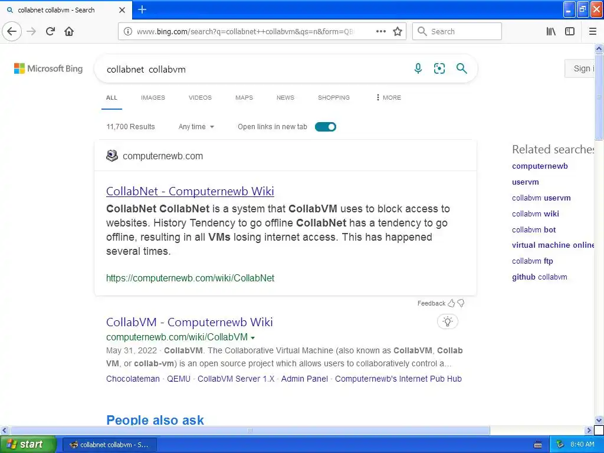The image size is (604, 453).
Task: Click vertical scrollbar down arrow
Action: [x=599, y=420]
